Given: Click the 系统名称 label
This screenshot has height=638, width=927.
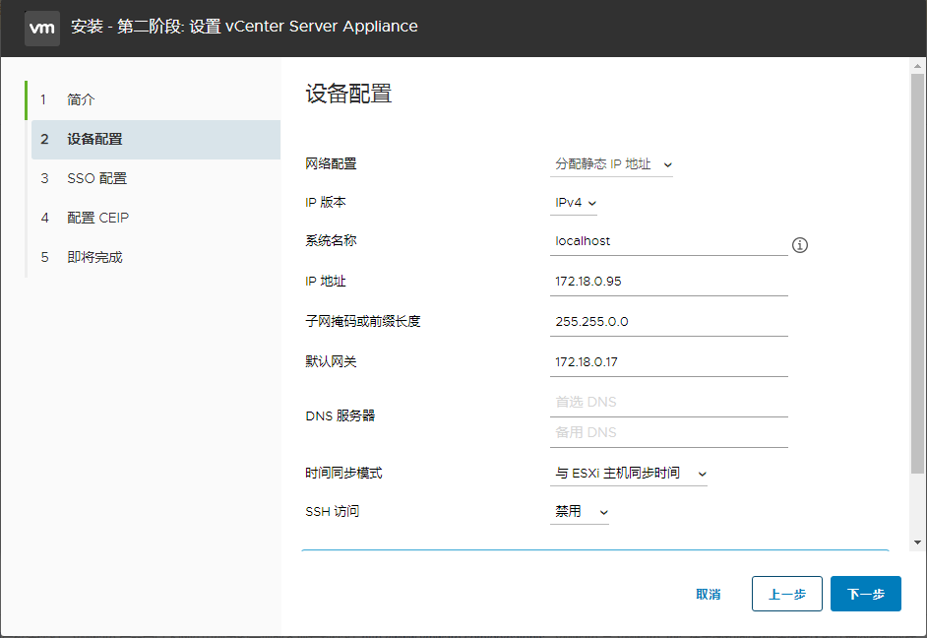Looking at the screenshot, I should 331,240.
